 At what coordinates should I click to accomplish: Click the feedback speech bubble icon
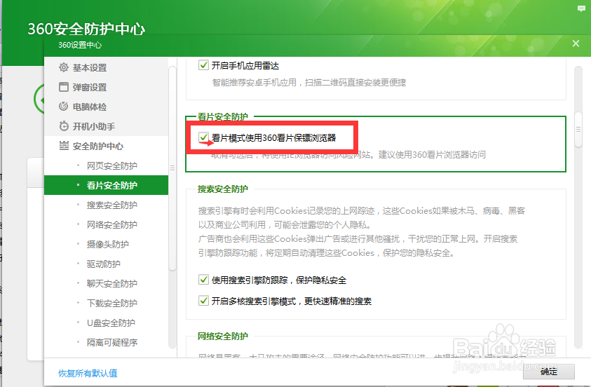(x=581, y=8)
